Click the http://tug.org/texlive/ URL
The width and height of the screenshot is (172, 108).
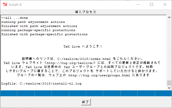[x=70, y=63]
